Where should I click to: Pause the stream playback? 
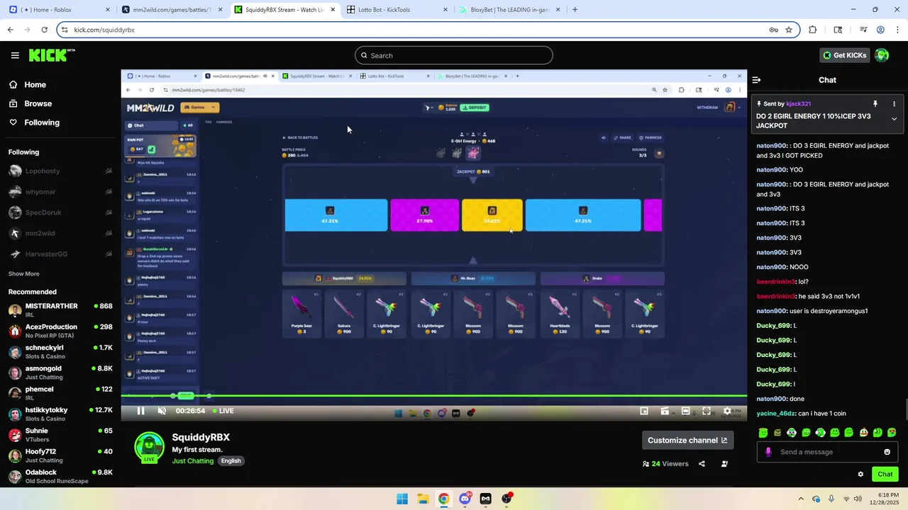pos(140,411)
